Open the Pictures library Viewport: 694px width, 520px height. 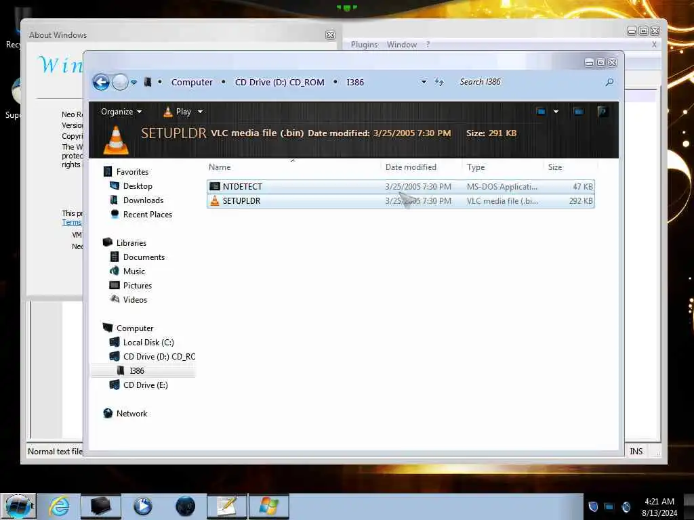[x=137, y=285]
